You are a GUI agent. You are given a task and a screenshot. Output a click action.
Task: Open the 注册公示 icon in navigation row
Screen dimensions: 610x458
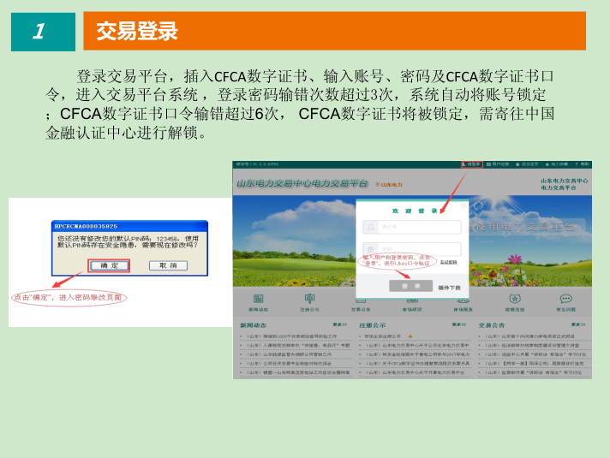[x=308, y=300]
